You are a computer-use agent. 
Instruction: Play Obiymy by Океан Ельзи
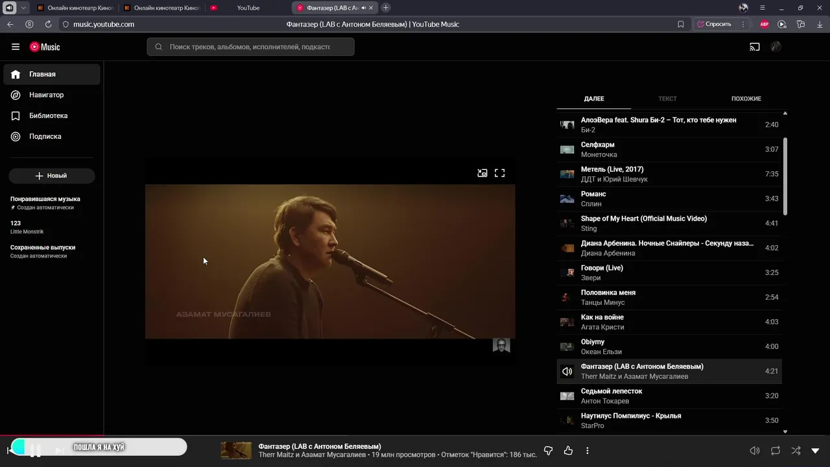click(669, 346)
